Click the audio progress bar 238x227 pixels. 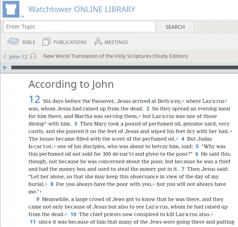(124, 67)
